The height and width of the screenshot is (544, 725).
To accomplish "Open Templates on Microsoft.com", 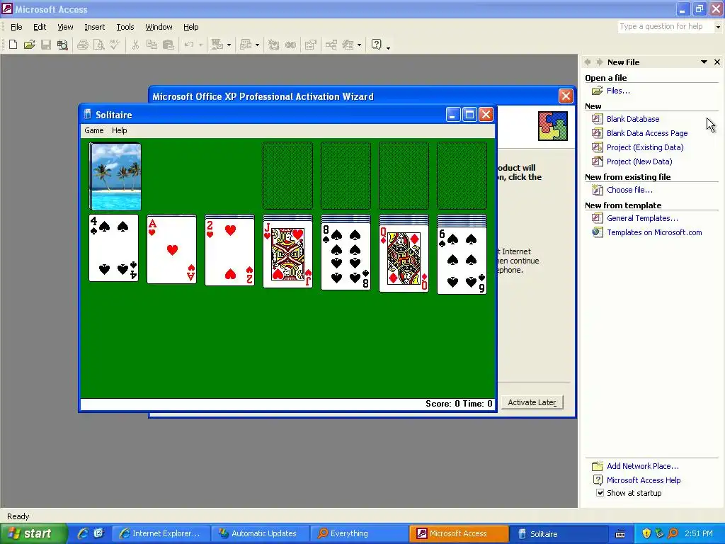I will [x=654, y=232].
